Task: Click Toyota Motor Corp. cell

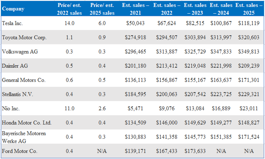Action: coord(24,37)
